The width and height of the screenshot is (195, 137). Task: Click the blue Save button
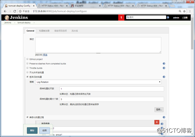click(32, 130)
